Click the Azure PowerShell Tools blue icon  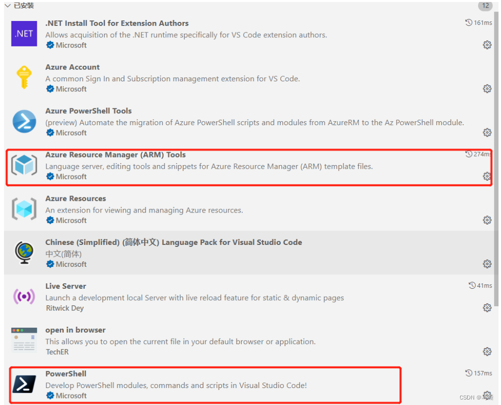(x=24, y=121)
